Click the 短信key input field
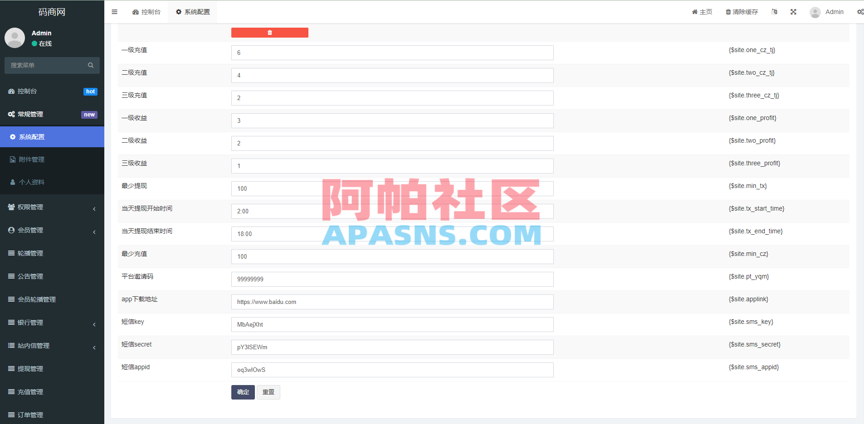This screenshot has width=864, height=424. point(392,324)
